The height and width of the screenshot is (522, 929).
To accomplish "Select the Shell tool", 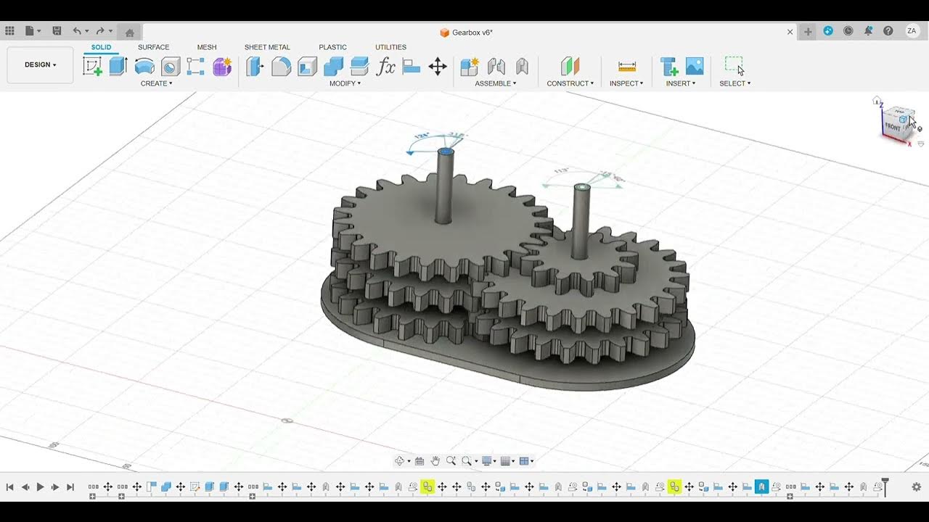I will (x=307, y=67).
